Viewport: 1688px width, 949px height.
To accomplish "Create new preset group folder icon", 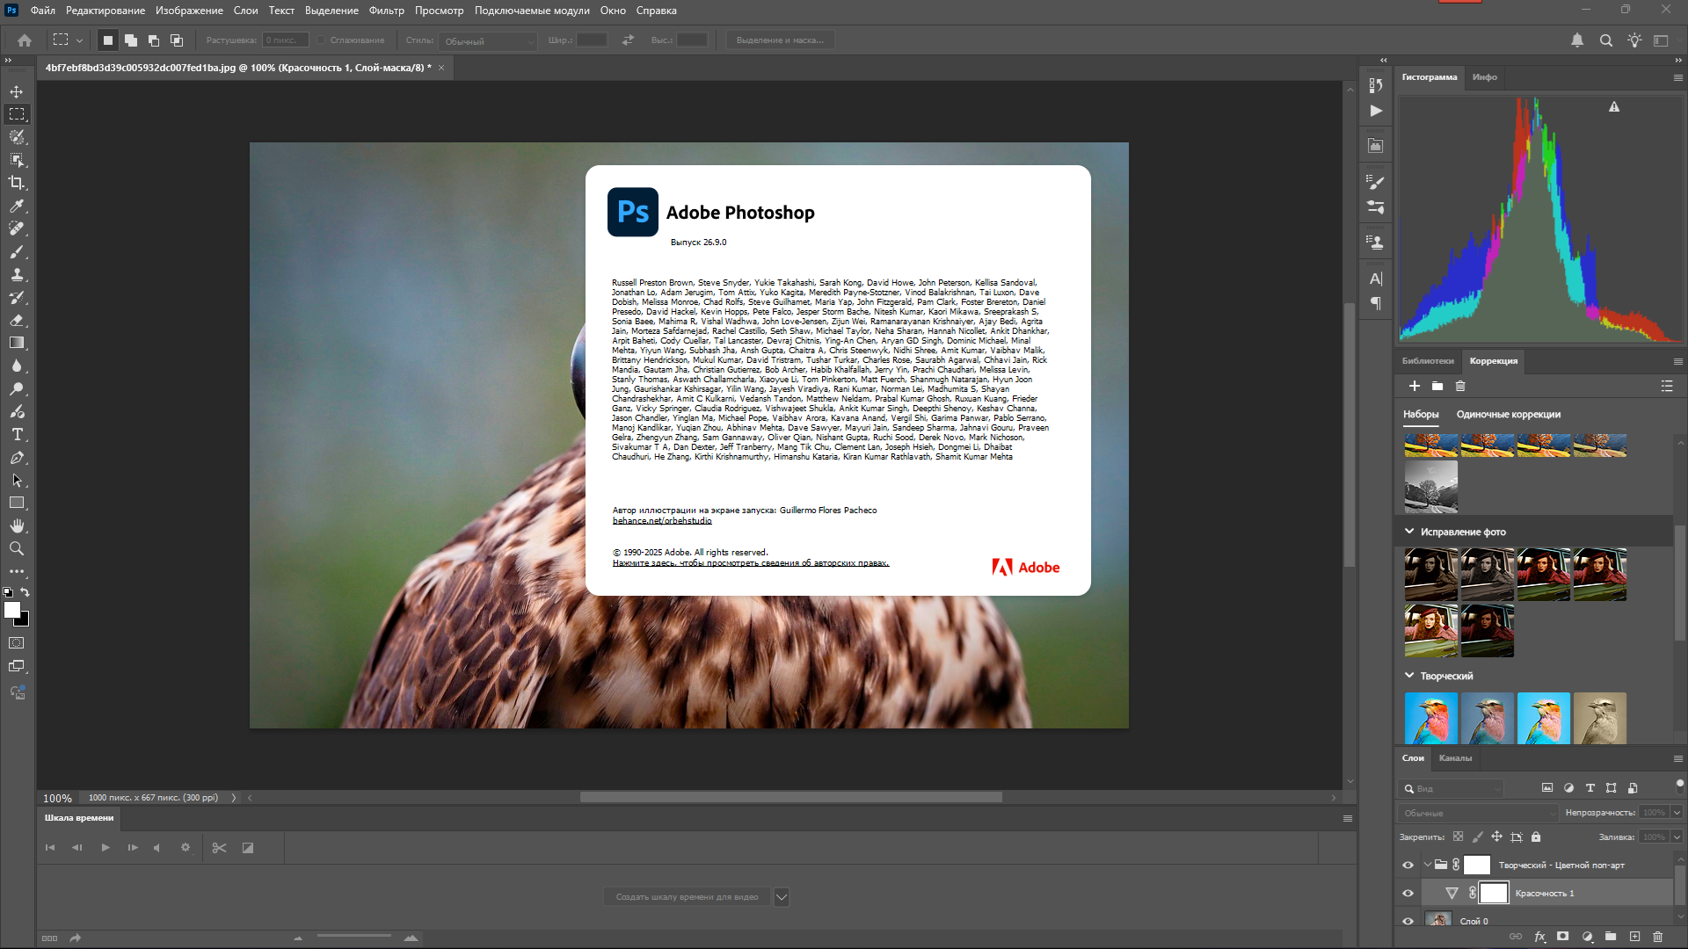I will 1437,387.
